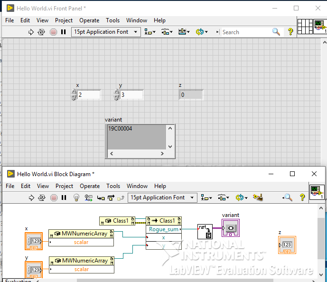Click the Front Panel VI icon
This screenshot has height=282, width=327.
coord(320,27)
